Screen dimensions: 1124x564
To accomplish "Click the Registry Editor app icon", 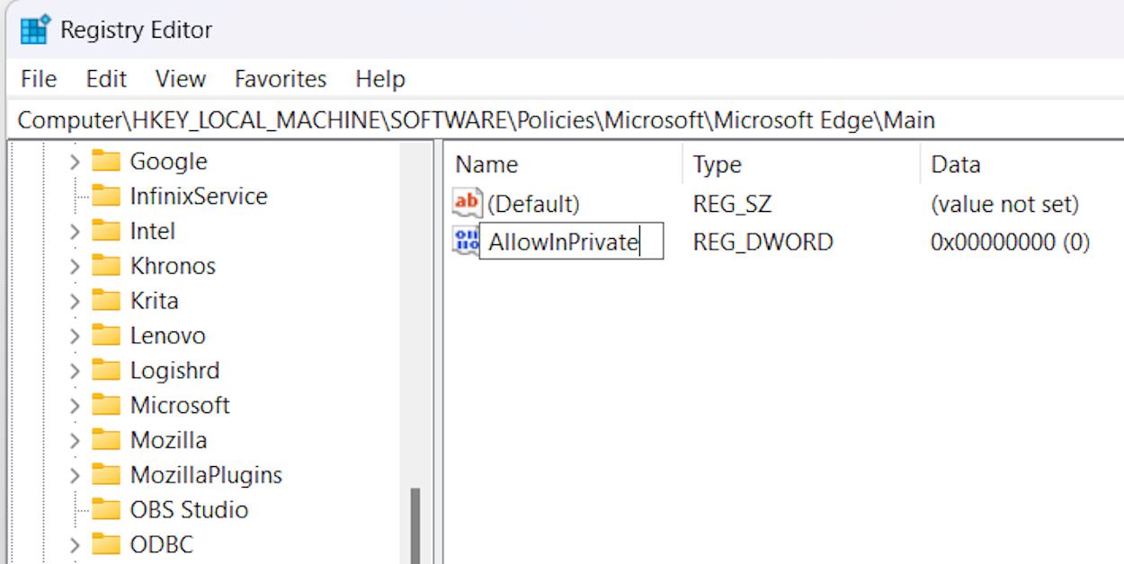I will coord(35,30).
